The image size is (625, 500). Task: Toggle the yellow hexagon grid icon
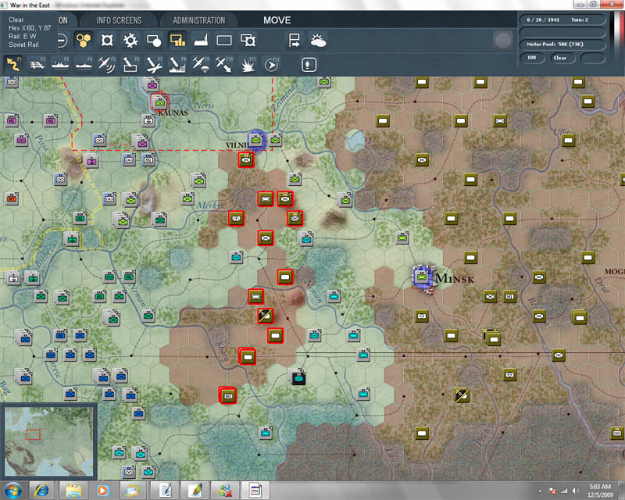(84, 41)
